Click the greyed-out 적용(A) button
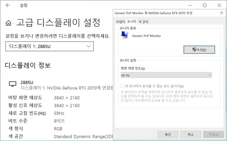Image resolution: width=227 pixels, height=141 pixels. click(213, 135)
